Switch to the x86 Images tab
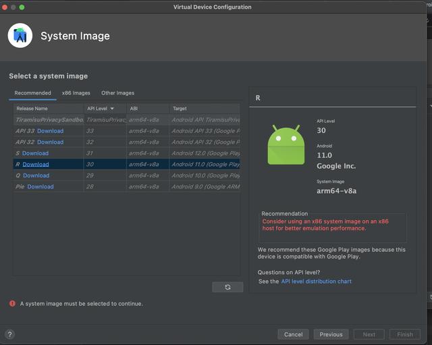This screenshot has width=432, height=345. point(76,93)
